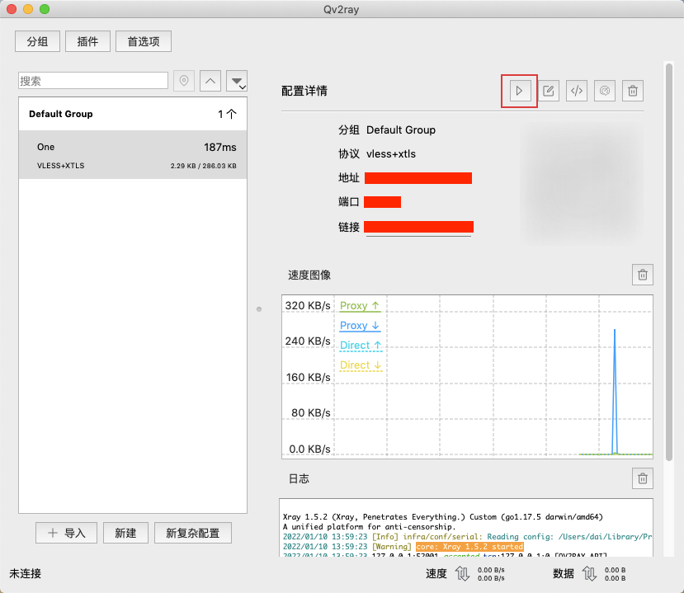Delete configuration with top trash icon
The image size is (684, 593).
point(633,91)
